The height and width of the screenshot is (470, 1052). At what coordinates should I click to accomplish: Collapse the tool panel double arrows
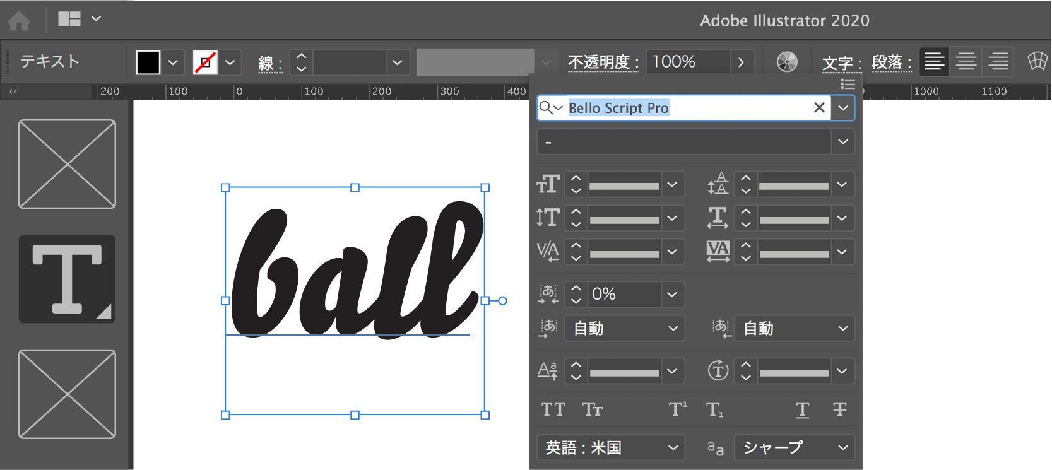pyautogui.click(x=13, y=92)
